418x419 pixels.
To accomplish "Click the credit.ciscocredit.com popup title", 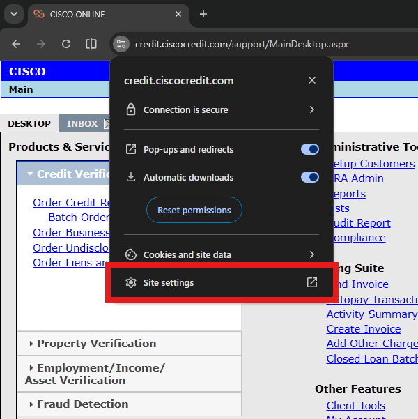I will (178, 81).
